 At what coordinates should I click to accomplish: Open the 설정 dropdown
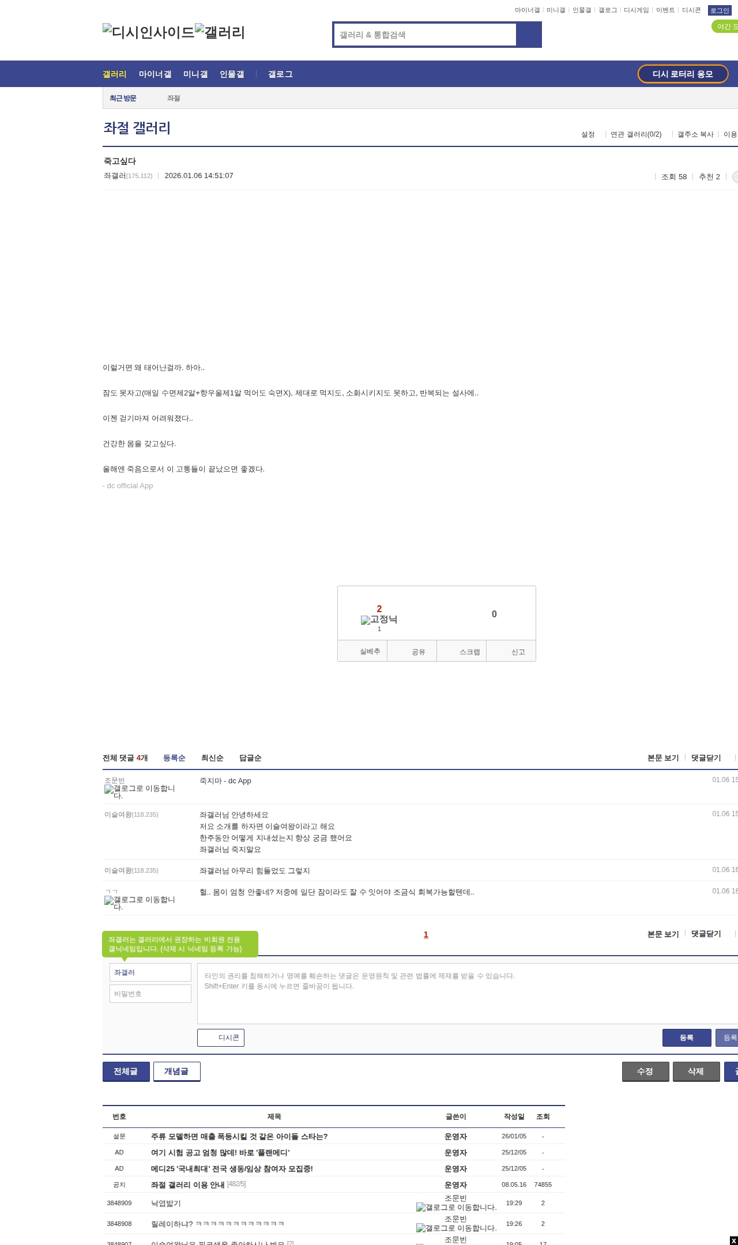point(588,134)
